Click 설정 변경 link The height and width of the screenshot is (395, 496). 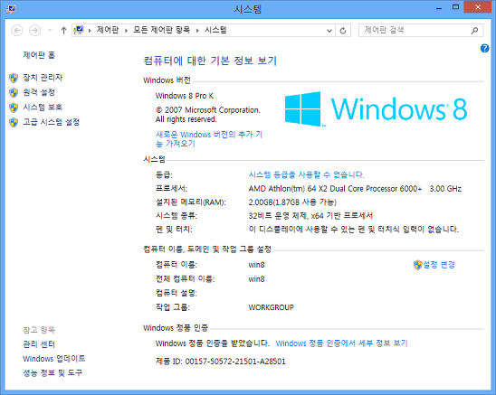439,265
